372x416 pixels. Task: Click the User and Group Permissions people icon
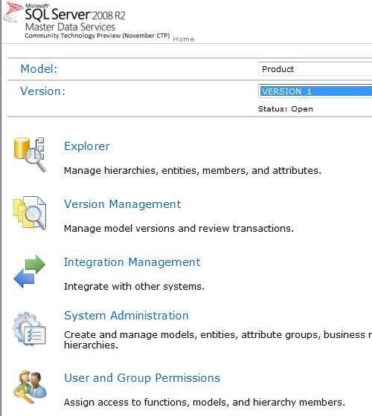(x=30, y=387)
